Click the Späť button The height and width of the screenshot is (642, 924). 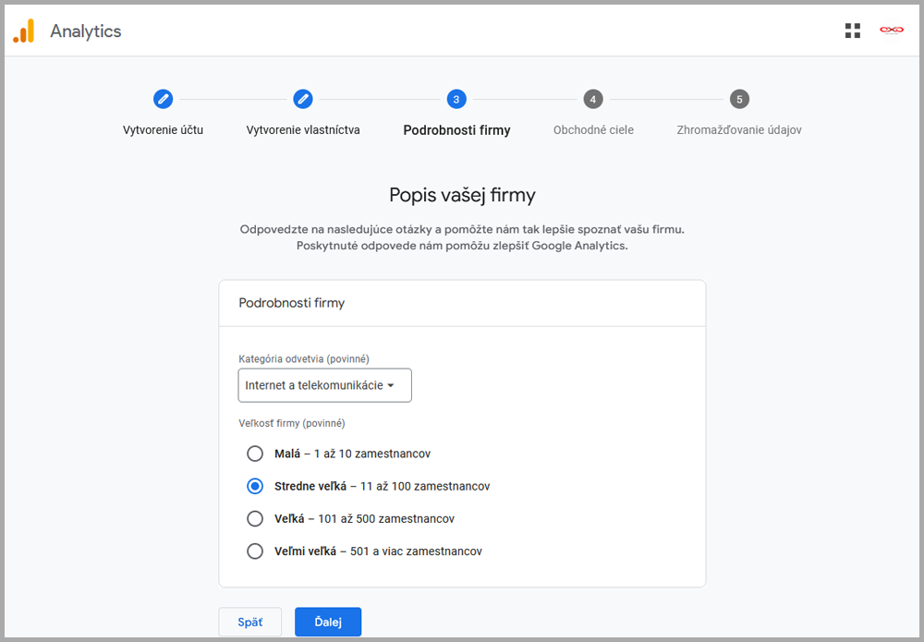(249, 622)
